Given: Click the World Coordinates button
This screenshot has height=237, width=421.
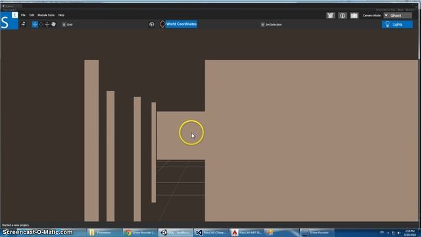Looking at the screenshot, I should (x=182, y=24).
